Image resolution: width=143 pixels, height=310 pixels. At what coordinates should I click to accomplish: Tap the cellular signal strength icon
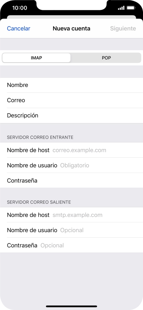pyautogui.click(x=121, y=8)
